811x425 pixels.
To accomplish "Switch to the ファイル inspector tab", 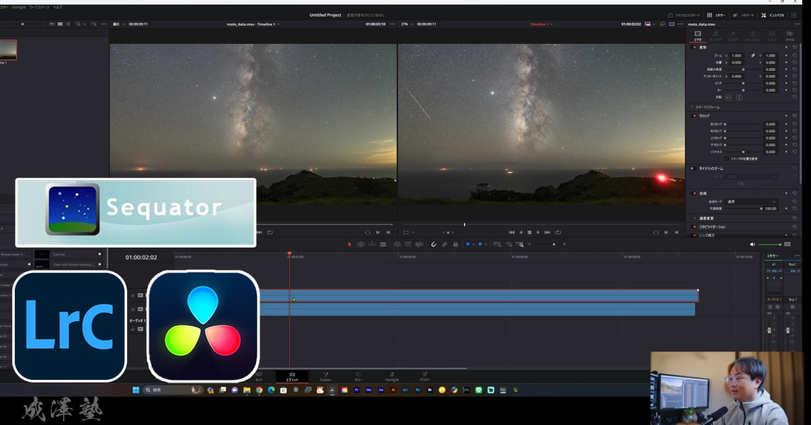I will 789,36.
